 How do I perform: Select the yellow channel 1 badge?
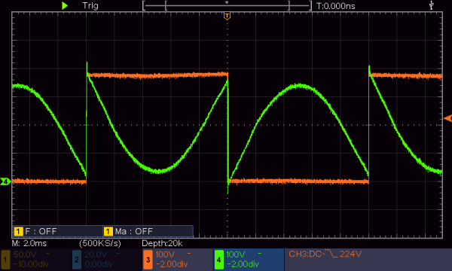click(5, 260)
